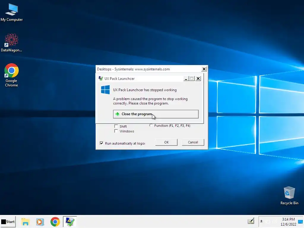Enable the Shift checkbox

tap(116, 126)
